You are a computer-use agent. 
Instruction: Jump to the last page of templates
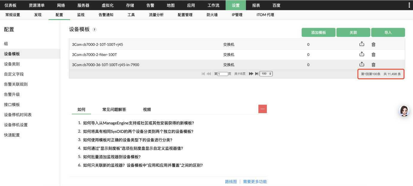[x=256, y=73]
